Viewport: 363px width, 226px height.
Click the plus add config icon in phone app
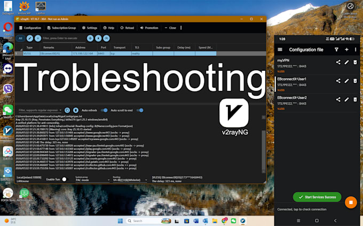346,49
